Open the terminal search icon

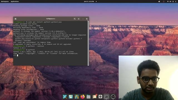coord(75,19)
